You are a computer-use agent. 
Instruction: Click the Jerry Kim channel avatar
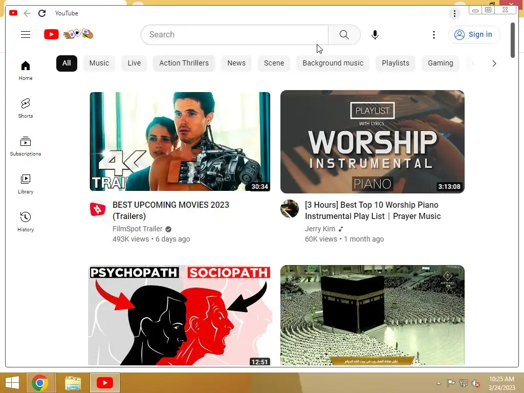(x=290, y=209)
